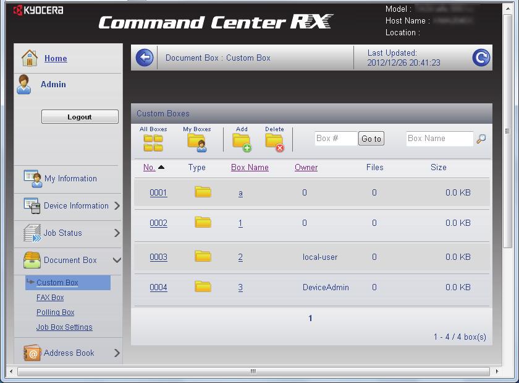The height and width of the screenshot is (383, 519).
Task: Click the My Information icon
Action: [x=33, y=179]
